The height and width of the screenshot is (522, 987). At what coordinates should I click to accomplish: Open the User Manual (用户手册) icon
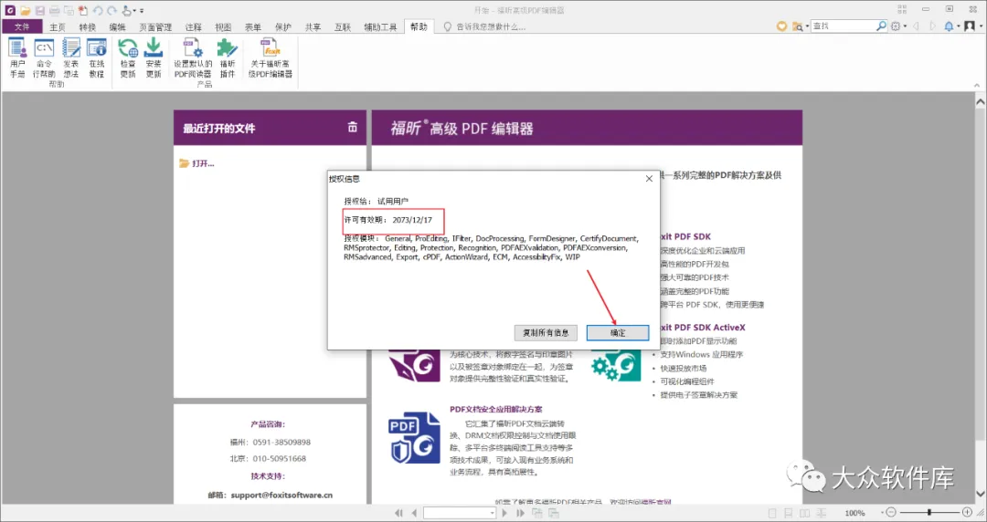[x=17, y=57]
